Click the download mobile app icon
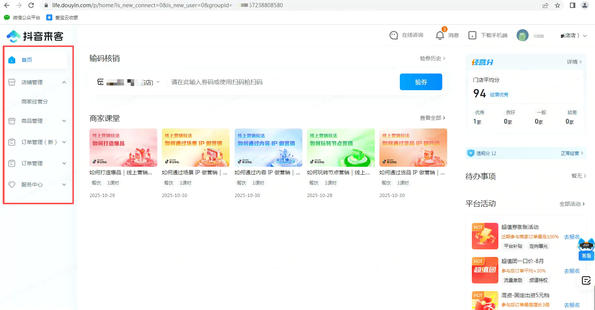 point(472,35)
